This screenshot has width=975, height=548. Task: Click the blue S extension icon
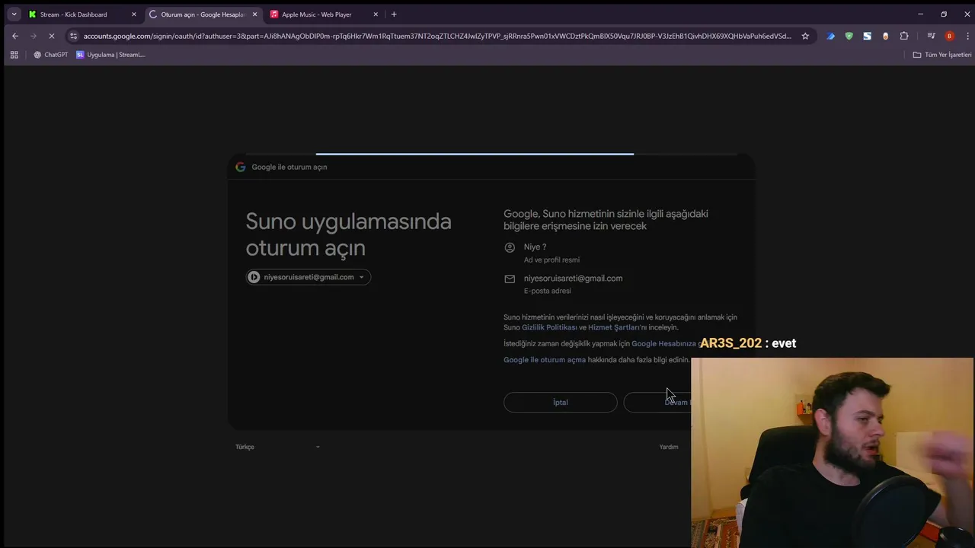pos(867,36)
